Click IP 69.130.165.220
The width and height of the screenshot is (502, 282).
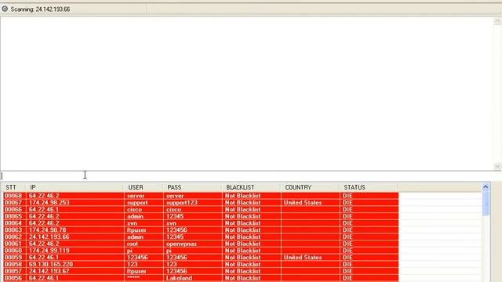point(50,265)
